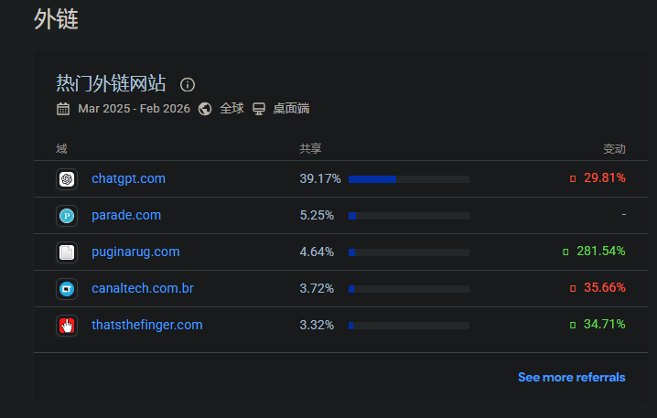Go to thatsthefinger.com link
This screenshot has width=657, height=418.
point(147,325)
